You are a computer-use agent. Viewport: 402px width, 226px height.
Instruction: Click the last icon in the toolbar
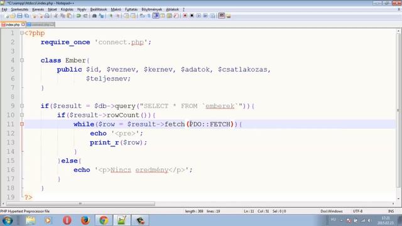pyautogui.click(x=228, y=16)
